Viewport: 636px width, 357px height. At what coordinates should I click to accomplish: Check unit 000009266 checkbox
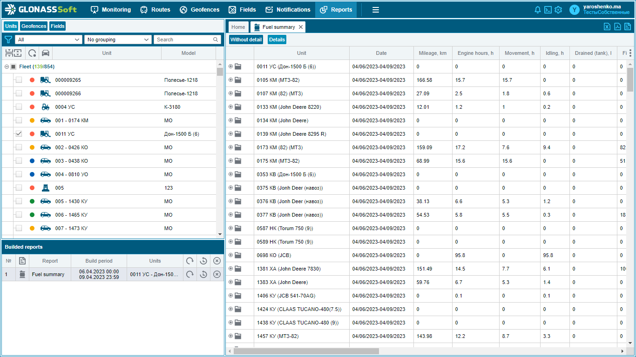point(19,93)
